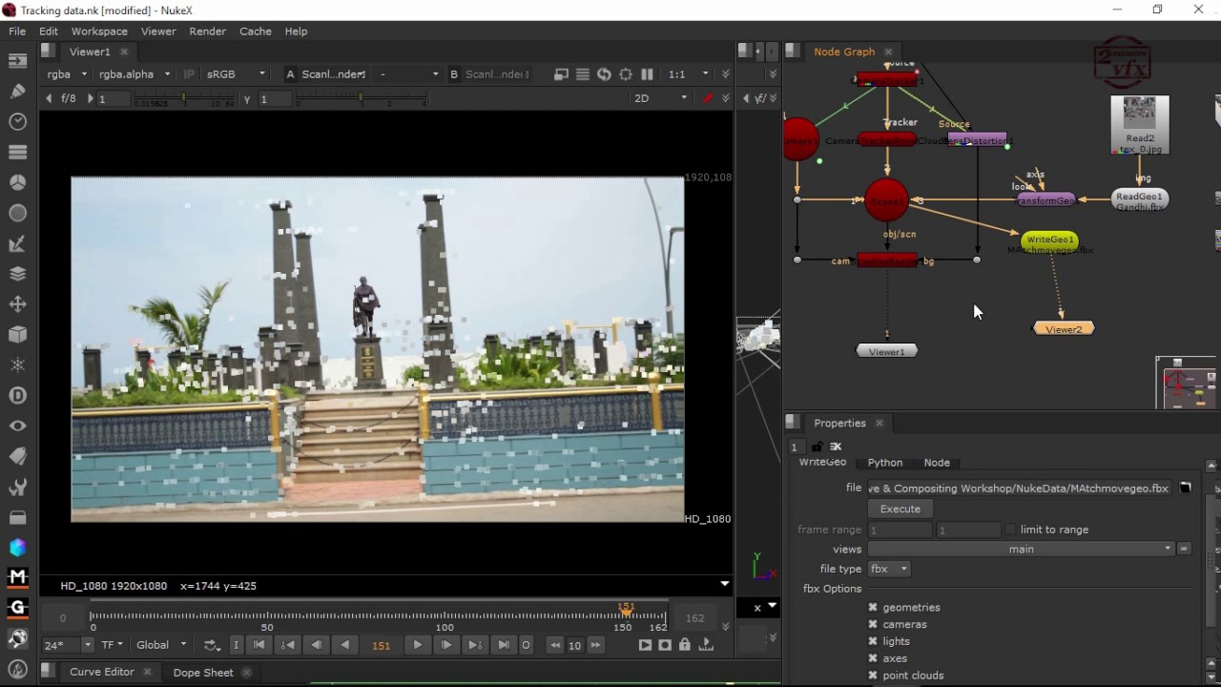The image size is (1221, 687).
Task: Click the ROI crosshair icon in viewer toolbar
Action: pos(626,74)
